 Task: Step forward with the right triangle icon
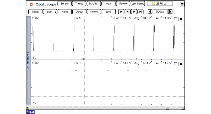pyautogui.click(x=134, y=12)
